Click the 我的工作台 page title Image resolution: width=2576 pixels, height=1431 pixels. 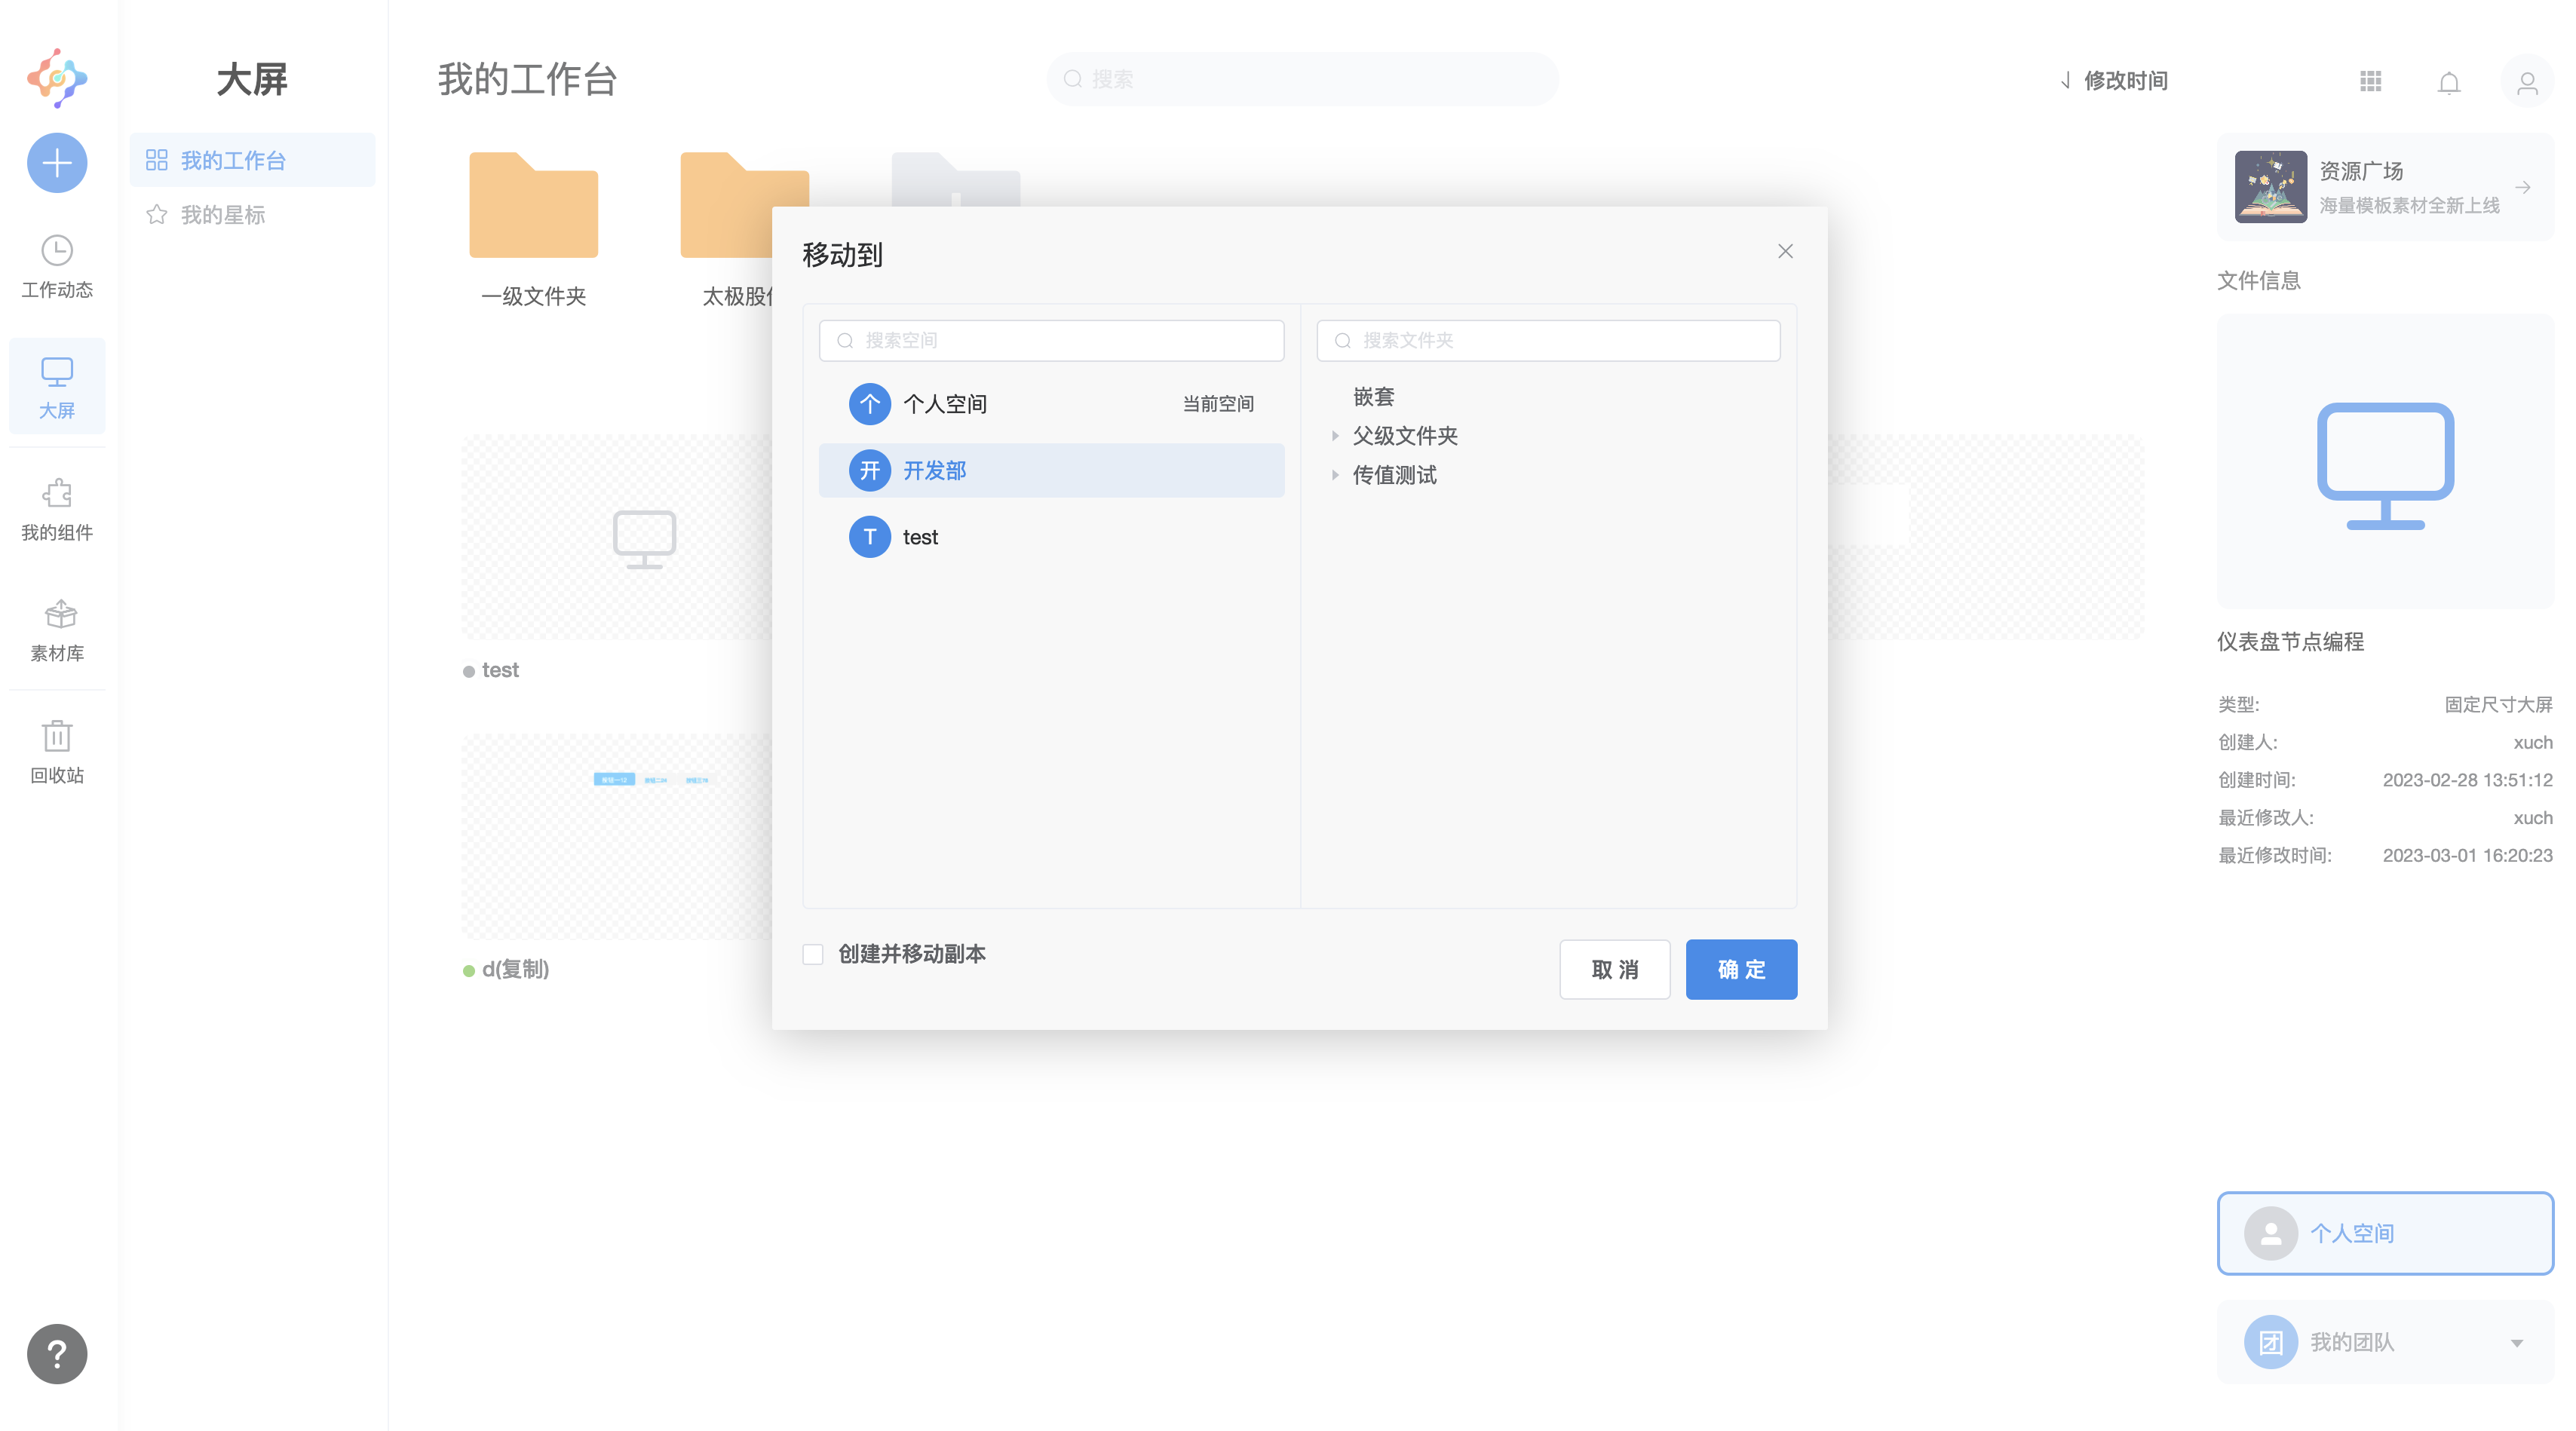pyautogui.click(x=527, y=79)
